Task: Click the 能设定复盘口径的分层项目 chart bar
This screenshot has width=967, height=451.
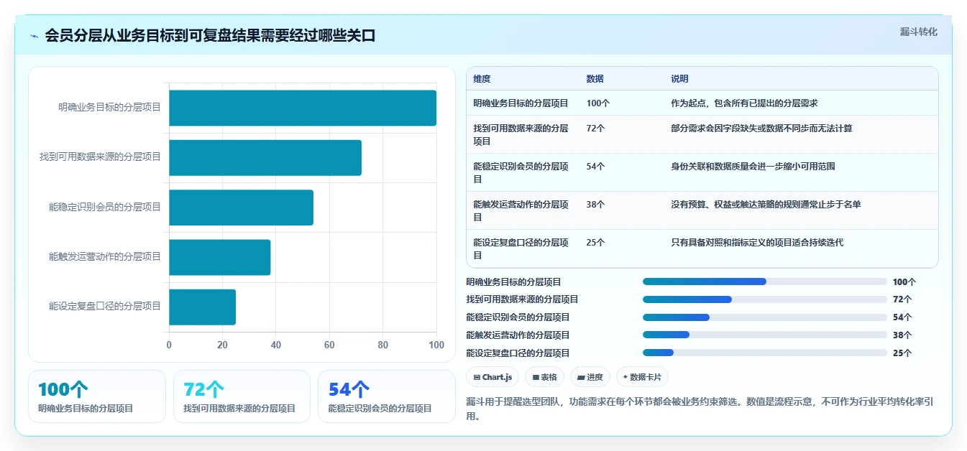Action: tap(203, 307)
